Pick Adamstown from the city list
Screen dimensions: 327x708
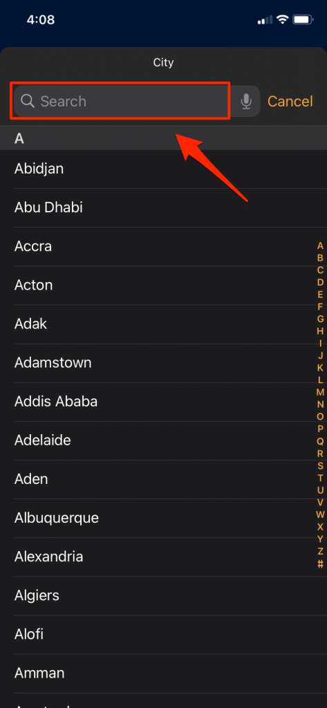click(163, 363)
